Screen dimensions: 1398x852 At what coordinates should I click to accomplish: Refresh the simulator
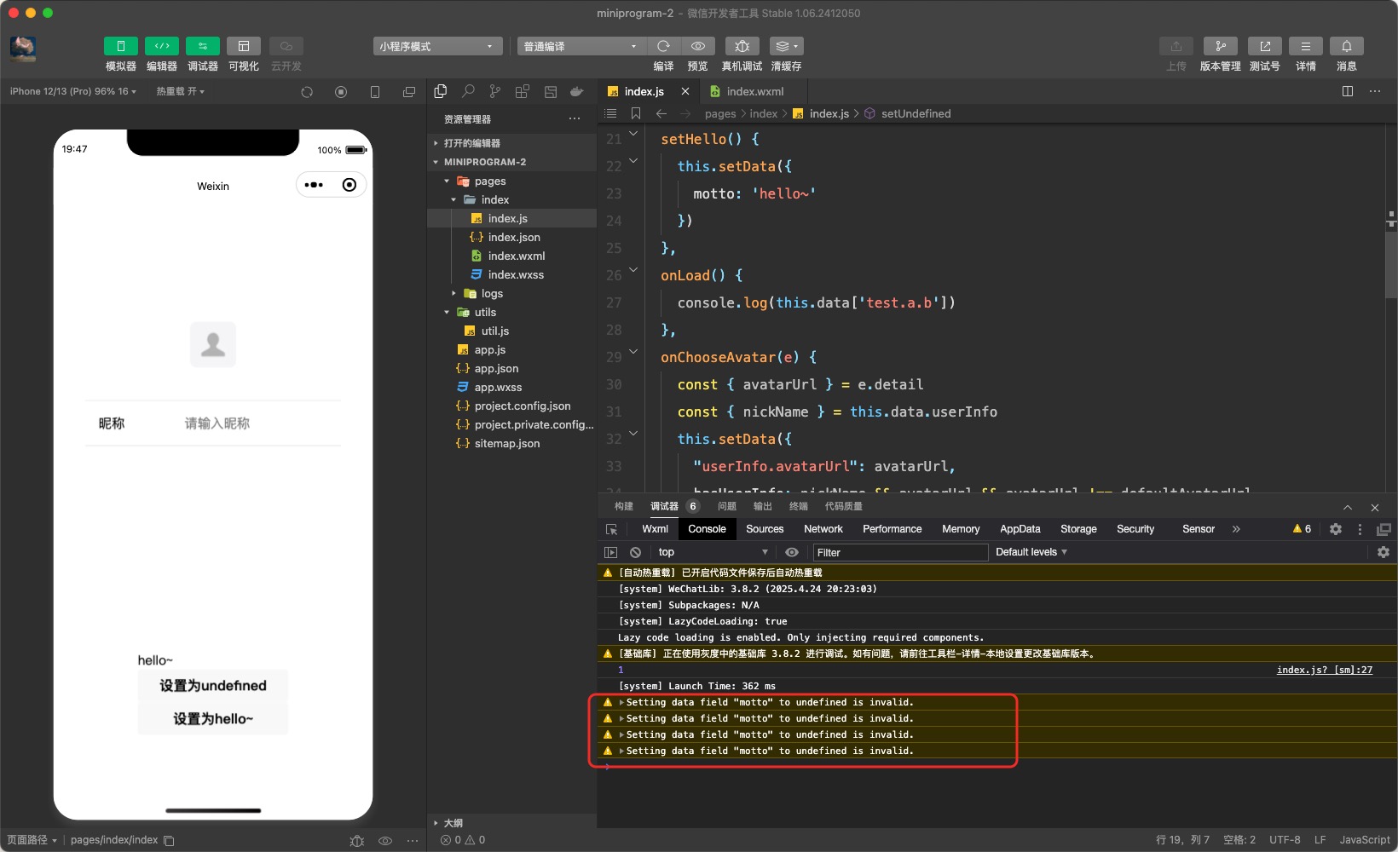point(307,92)
